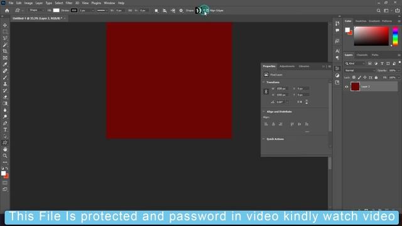Image resolution: width=402 pixels, height=226 pixels.
Task: Toggle lock image pixels brush icon
Action: [359, 77]
